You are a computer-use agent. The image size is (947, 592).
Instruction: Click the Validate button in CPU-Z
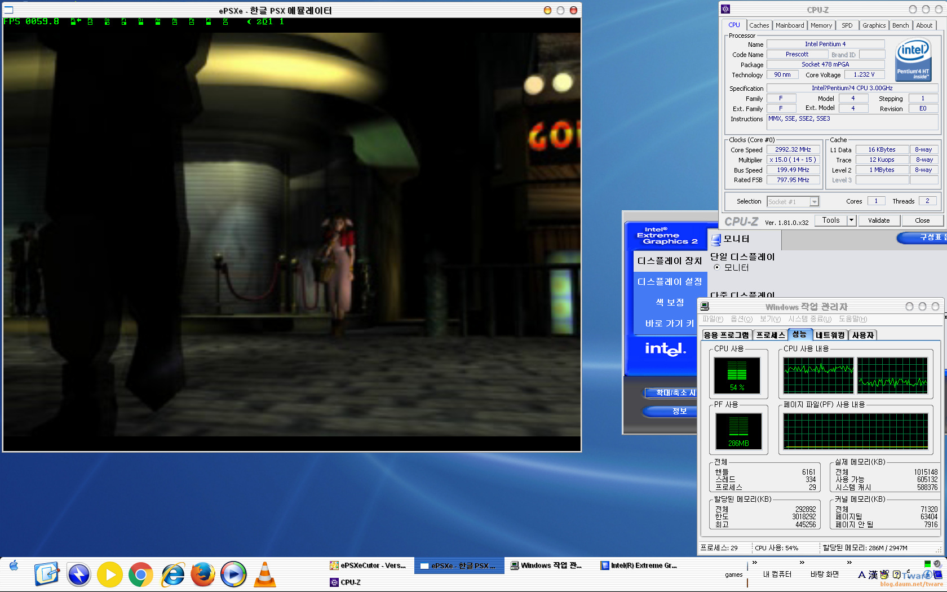pyautogui.click(x=879, y=220)
